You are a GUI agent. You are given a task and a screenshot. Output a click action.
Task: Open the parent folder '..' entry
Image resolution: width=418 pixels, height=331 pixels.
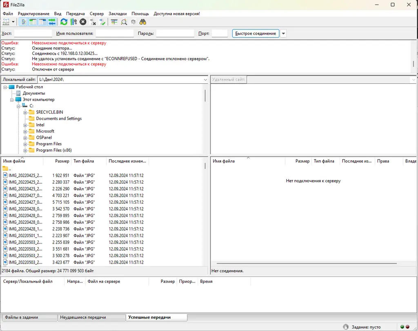tap(7, 169)
